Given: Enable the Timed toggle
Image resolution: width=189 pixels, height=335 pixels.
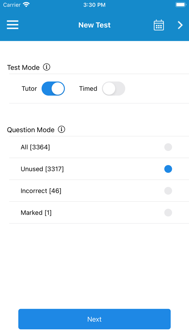Looking at the screenshot, I should point(113,89).
